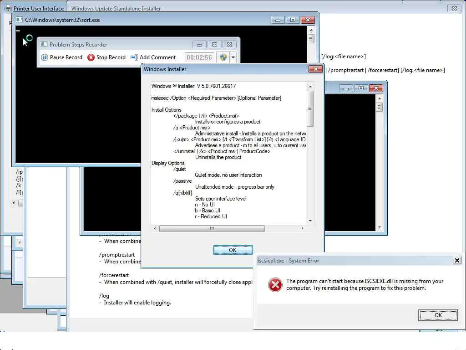Click the Printer User Interface title text
The width and height of the screenshot is (466, 350).
coord(39,8)
